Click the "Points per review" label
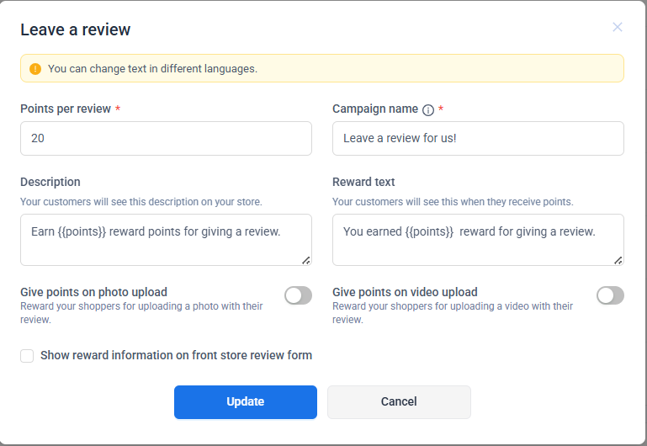The height and width of the screenshot is (446, 647). click(66, 109)
